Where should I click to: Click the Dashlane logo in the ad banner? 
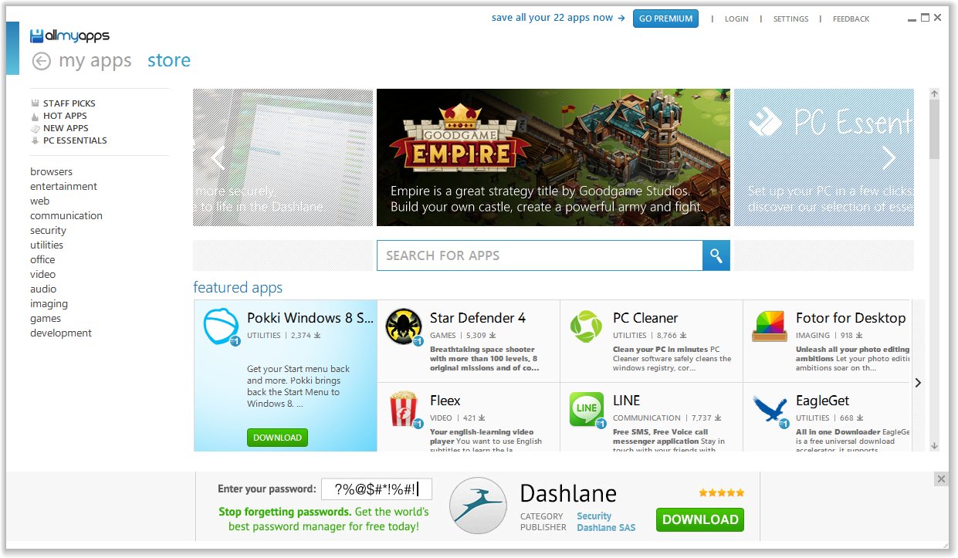478,506
